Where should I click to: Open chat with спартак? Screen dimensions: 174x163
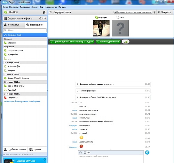click(x=25, y=71)
